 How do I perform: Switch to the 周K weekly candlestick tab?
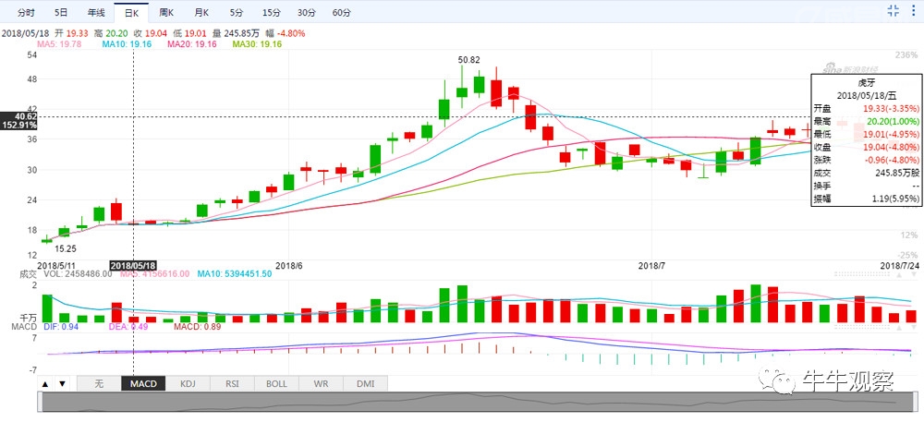coord(166,12)
